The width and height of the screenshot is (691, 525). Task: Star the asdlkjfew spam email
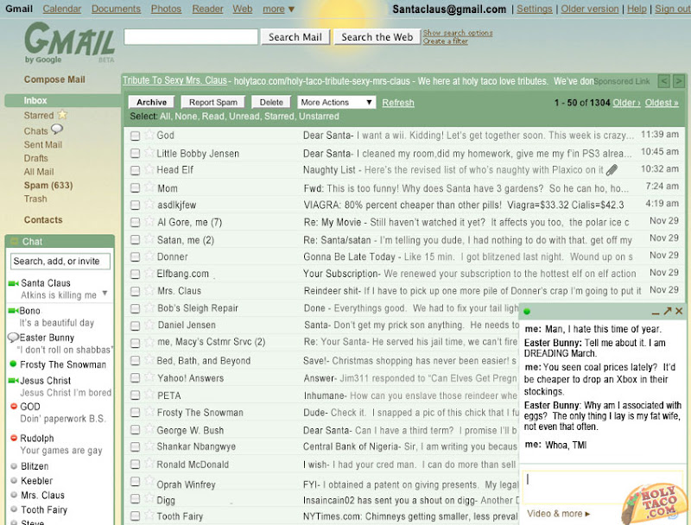tap(149, 204)
